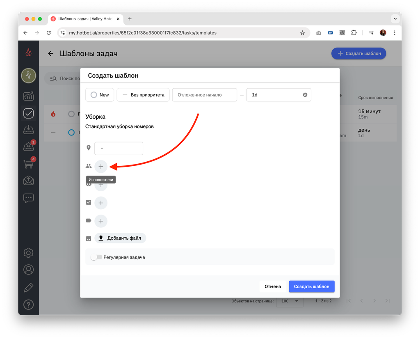Open the browser extensions puzzle icon
This screenshot has height=339, width=420.
point(354,33)
